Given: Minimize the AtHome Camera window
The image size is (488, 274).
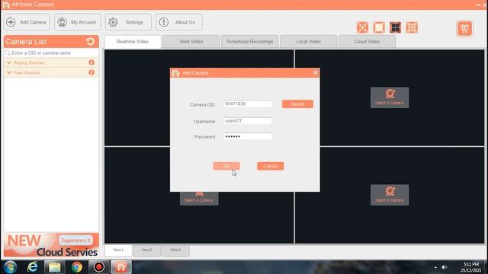Looking at the screenshot, I should pos(478,5).
